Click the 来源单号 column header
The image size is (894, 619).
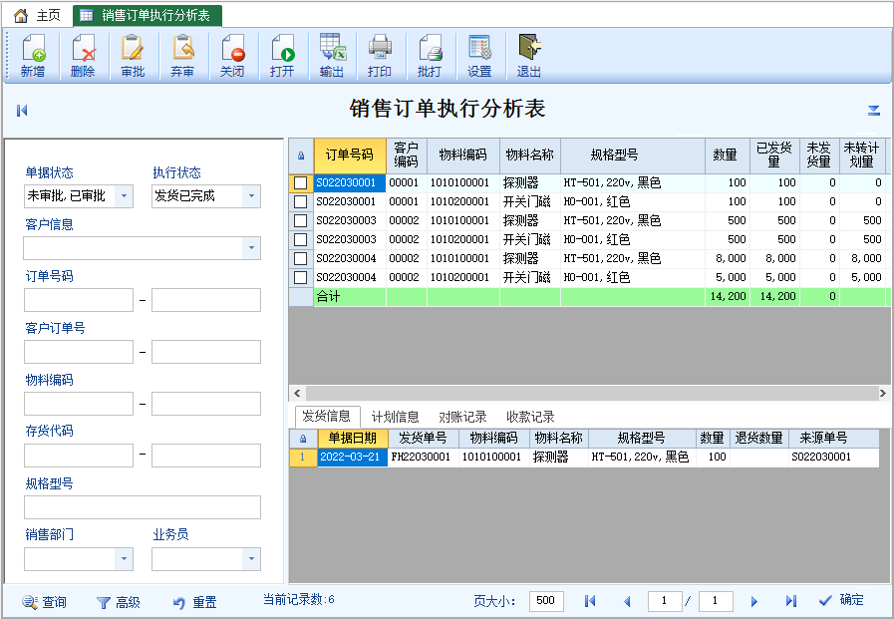pos(824,438)
